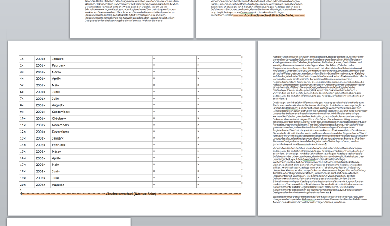Click "August" in table row 20
This screenshot has height=226, width=390.
pyautogui.click(x=59, y=185)
